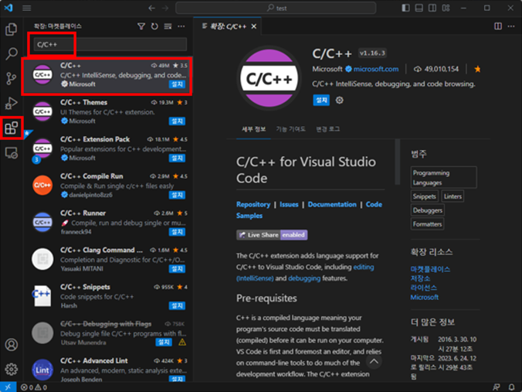Switch to the 세부 정보 tab
The width and height of the screenshot is (522, 392).
[x=253, y=129]
